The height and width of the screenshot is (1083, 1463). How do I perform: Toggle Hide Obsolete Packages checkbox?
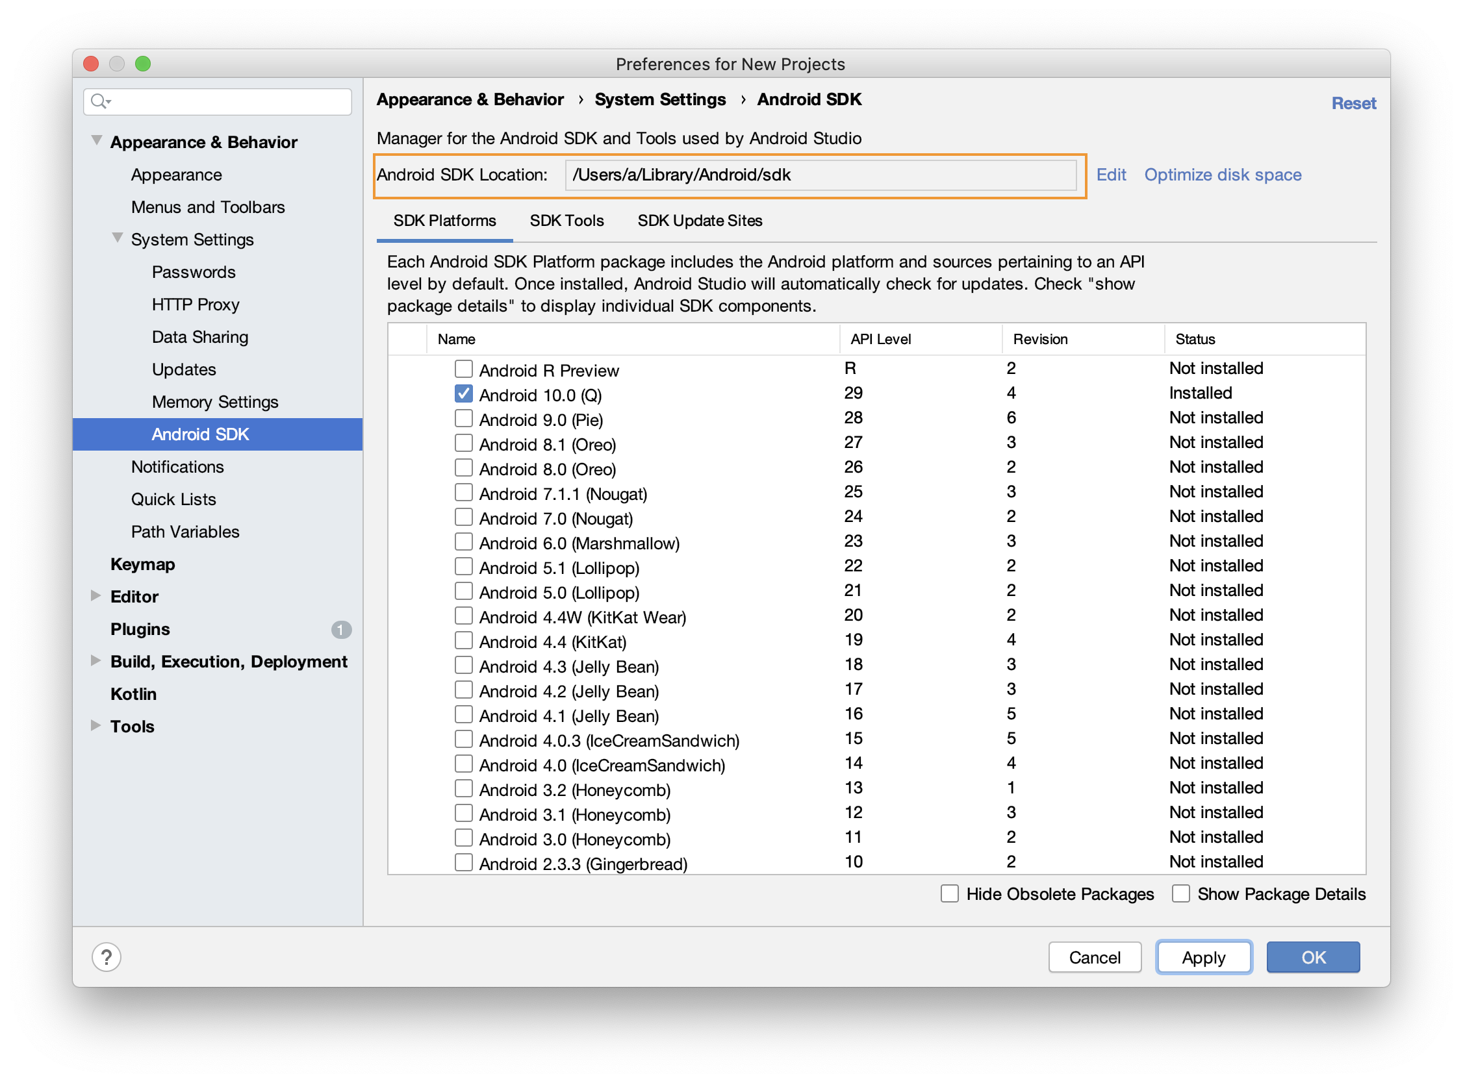coord(950,893)
